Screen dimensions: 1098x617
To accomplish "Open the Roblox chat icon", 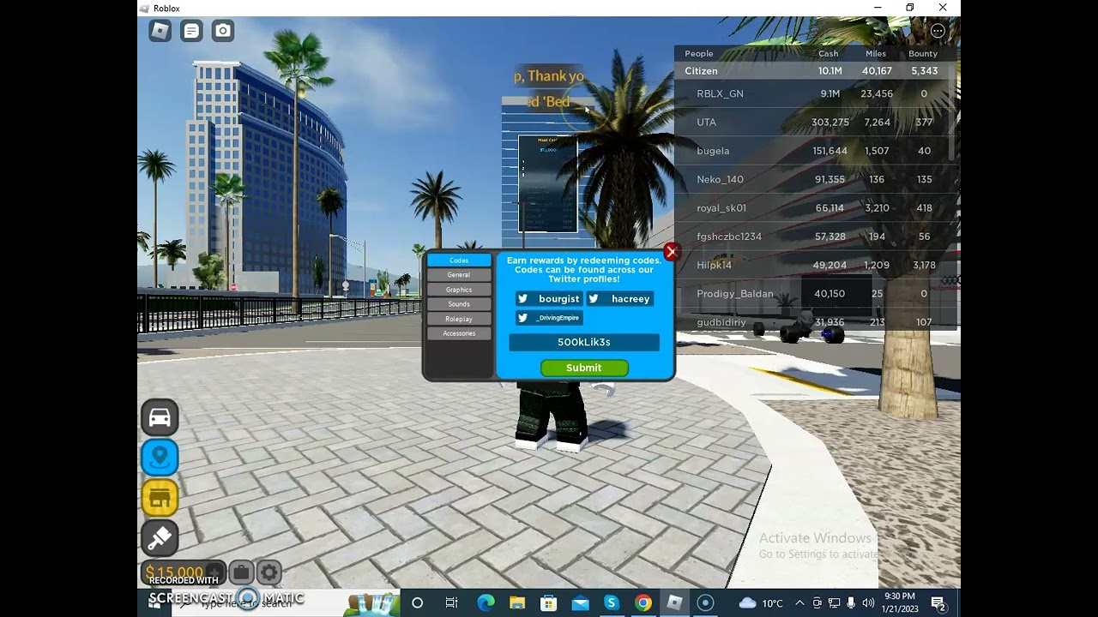I will pos(191,32).
